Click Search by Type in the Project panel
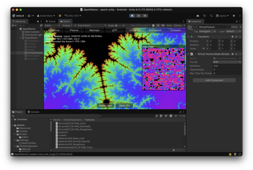Screen dimensions: 253x170 coord(161,116)
